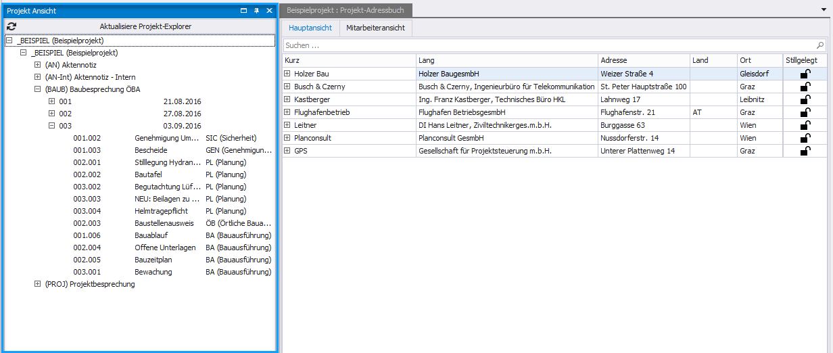Select tree item 002.005 Bauzeitplan
Image resolution: width=833 pixels, height=353 pixels.
pyautogui.click(x=172, y=260)
